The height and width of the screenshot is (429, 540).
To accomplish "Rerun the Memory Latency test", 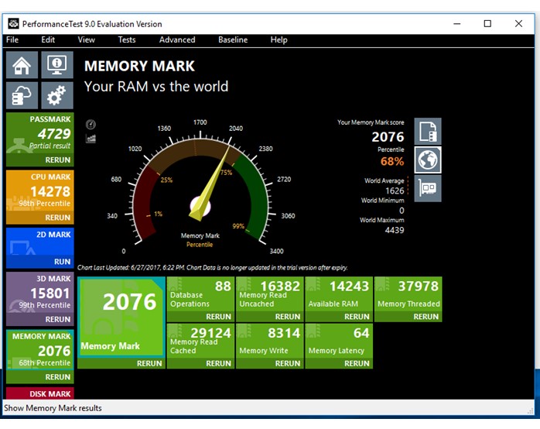I will coord(357,362).
